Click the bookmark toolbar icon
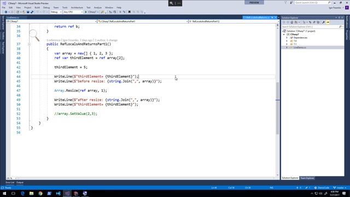Screen dimensions: 350x197 129,12
